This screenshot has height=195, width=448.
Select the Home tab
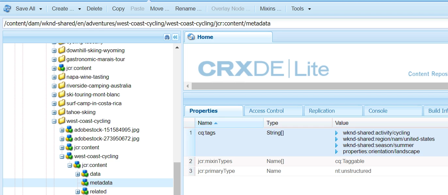tap(228, 37)
